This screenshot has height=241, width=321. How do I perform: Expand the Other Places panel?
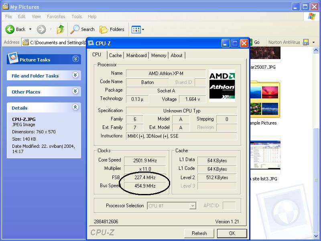pyautogui.click(x=75, y=92)
